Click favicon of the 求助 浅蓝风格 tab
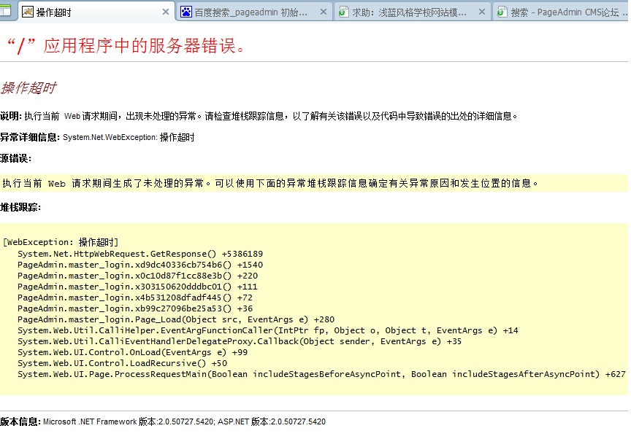Image resolution: width=631 pixels, height=447 pixels. (343, 12)
